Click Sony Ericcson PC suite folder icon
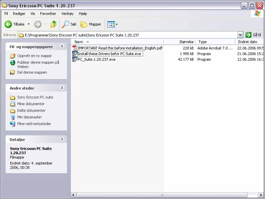The height and width of the screenshot is (199, 265). 13,98
